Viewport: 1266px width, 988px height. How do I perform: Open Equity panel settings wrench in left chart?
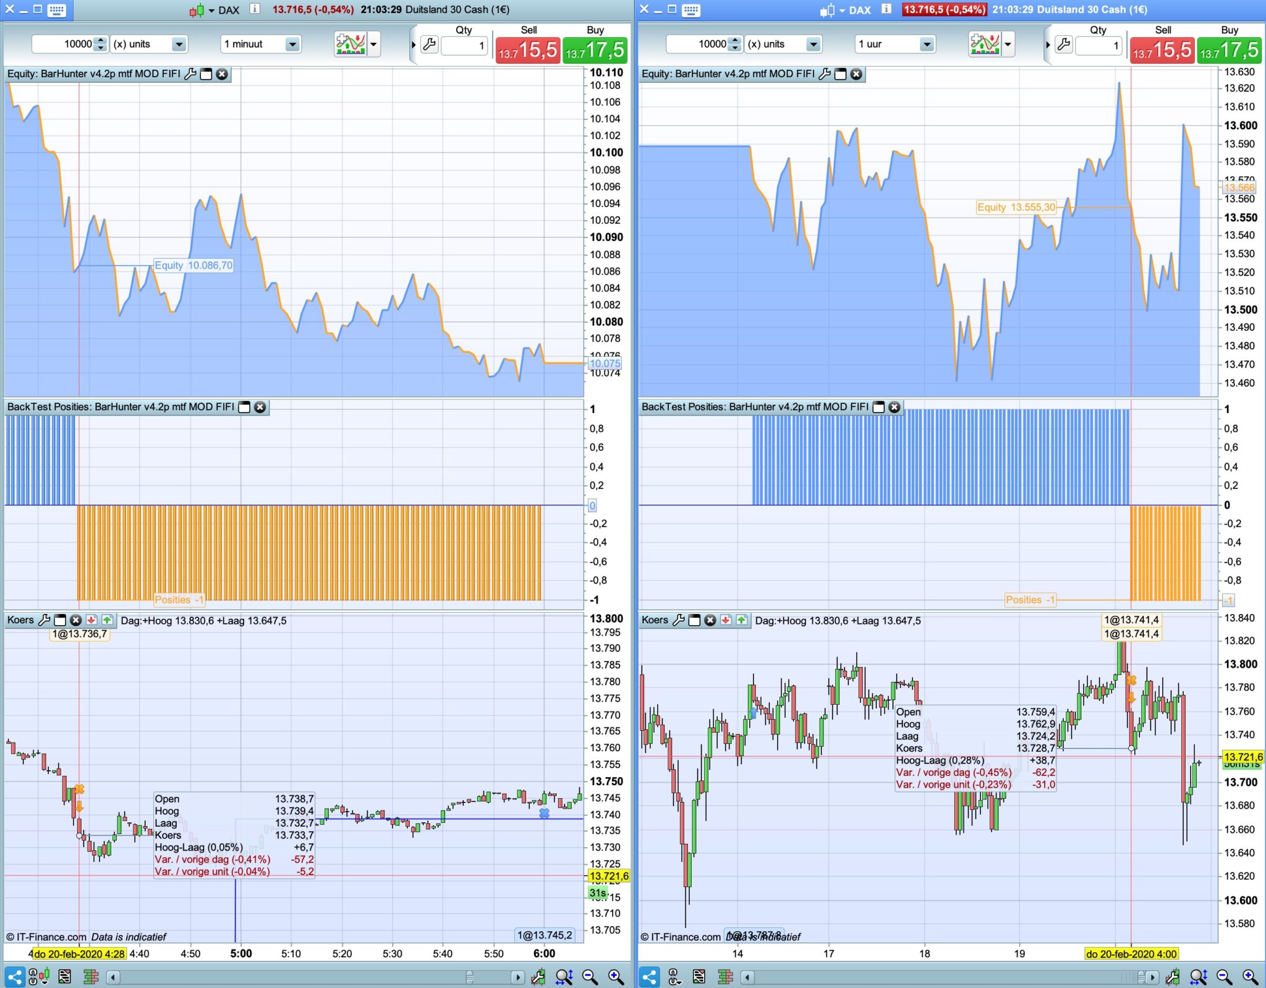pos(191,74)
